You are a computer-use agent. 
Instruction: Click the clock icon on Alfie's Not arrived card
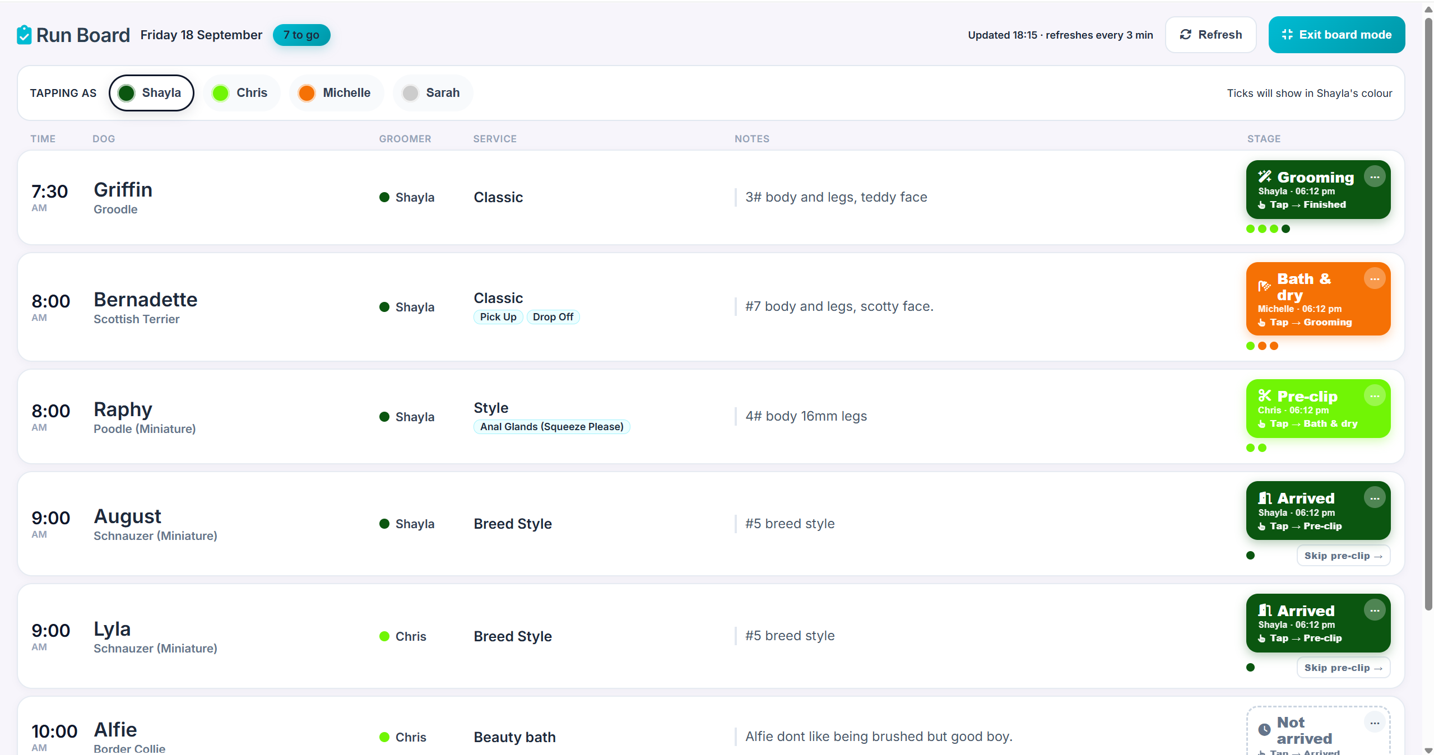[1265, 730]
